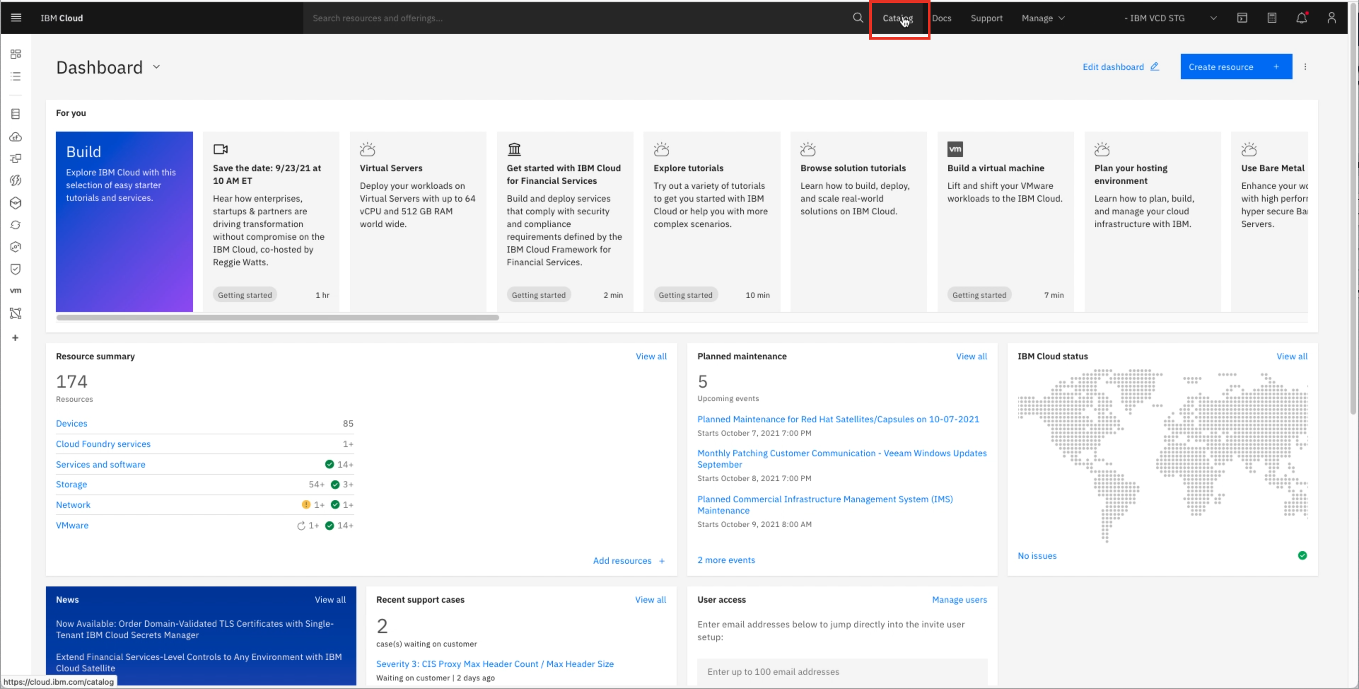The image size is (1359, 689).
Task: Expand the Manage menu dropdown
Action: click(1043, 18)
